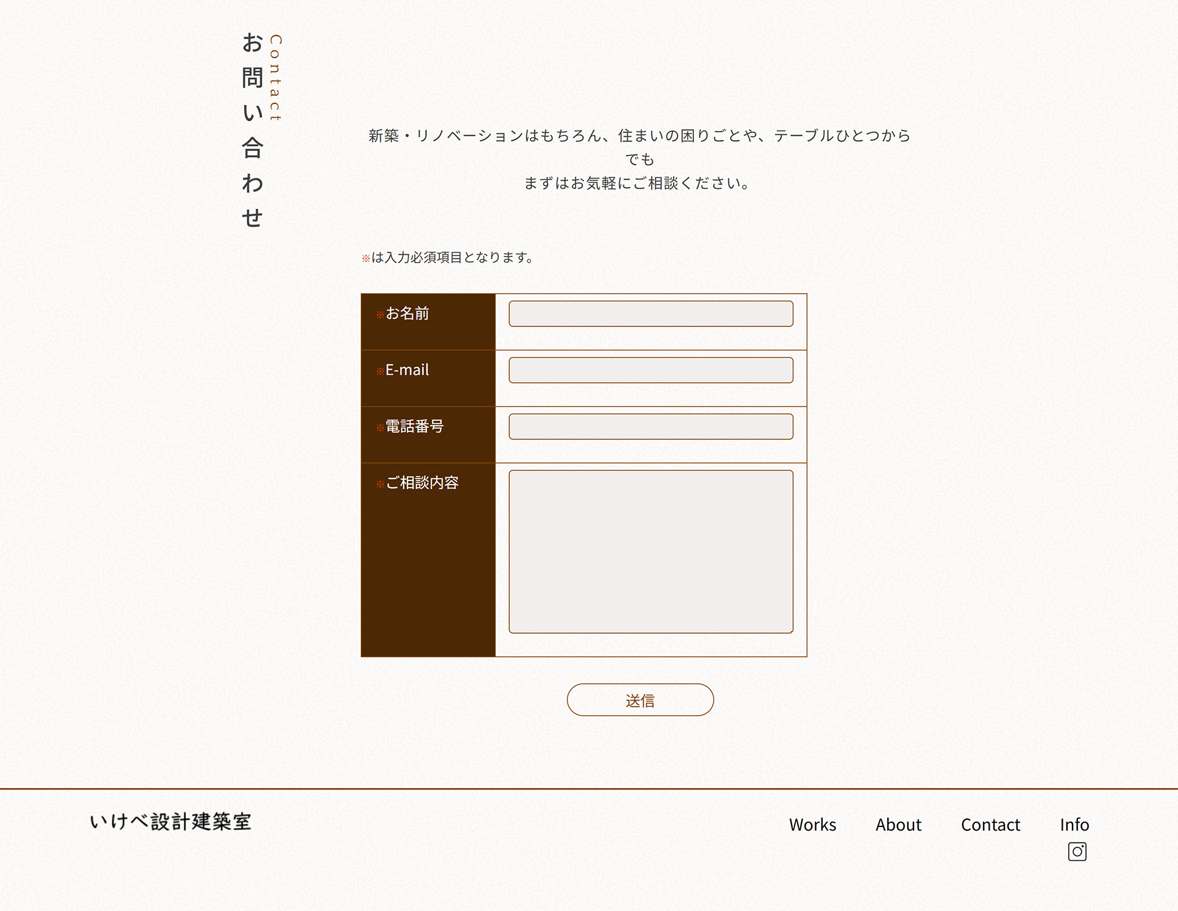Navigate to Contact via the footer menu
This screenshot has width=1178, height=911.
(x=990, y=825)
